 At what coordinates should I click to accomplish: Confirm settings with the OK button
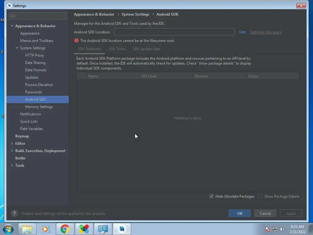click(240, 213)
